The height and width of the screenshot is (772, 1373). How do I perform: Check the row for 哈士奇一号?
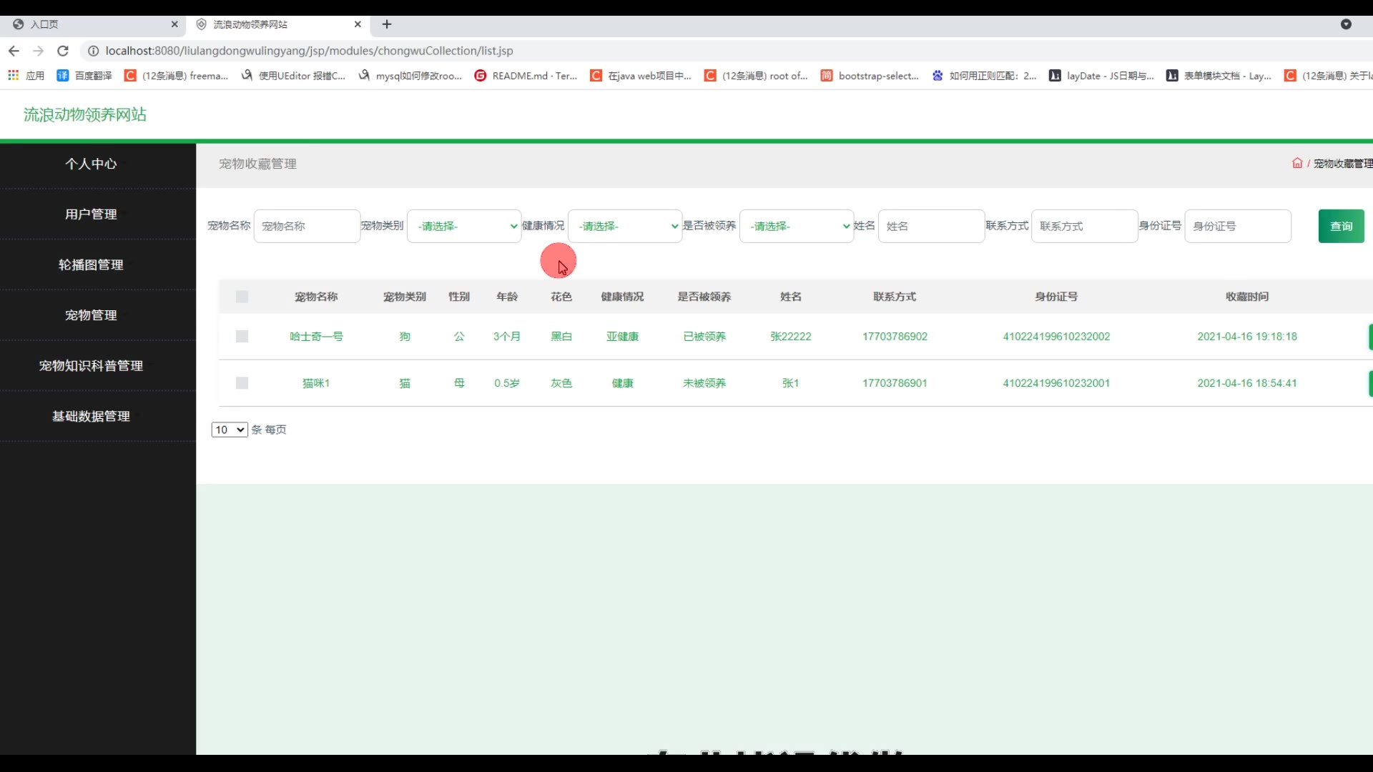[x=242, y=337]
